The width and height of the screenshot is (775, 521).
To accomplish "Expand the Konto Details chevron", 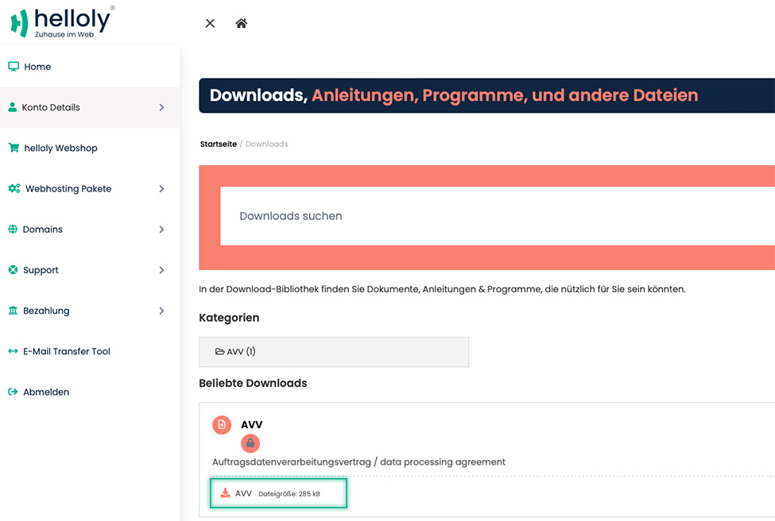I will pos(161,108).
